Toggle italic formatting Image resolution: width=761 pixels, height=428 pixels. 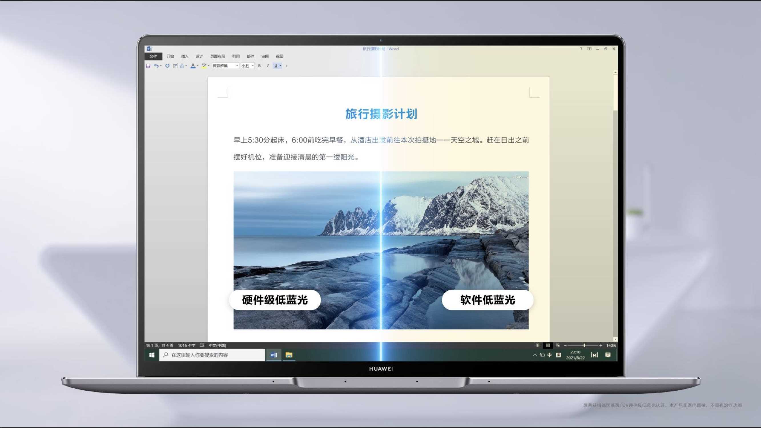[268, 66]
